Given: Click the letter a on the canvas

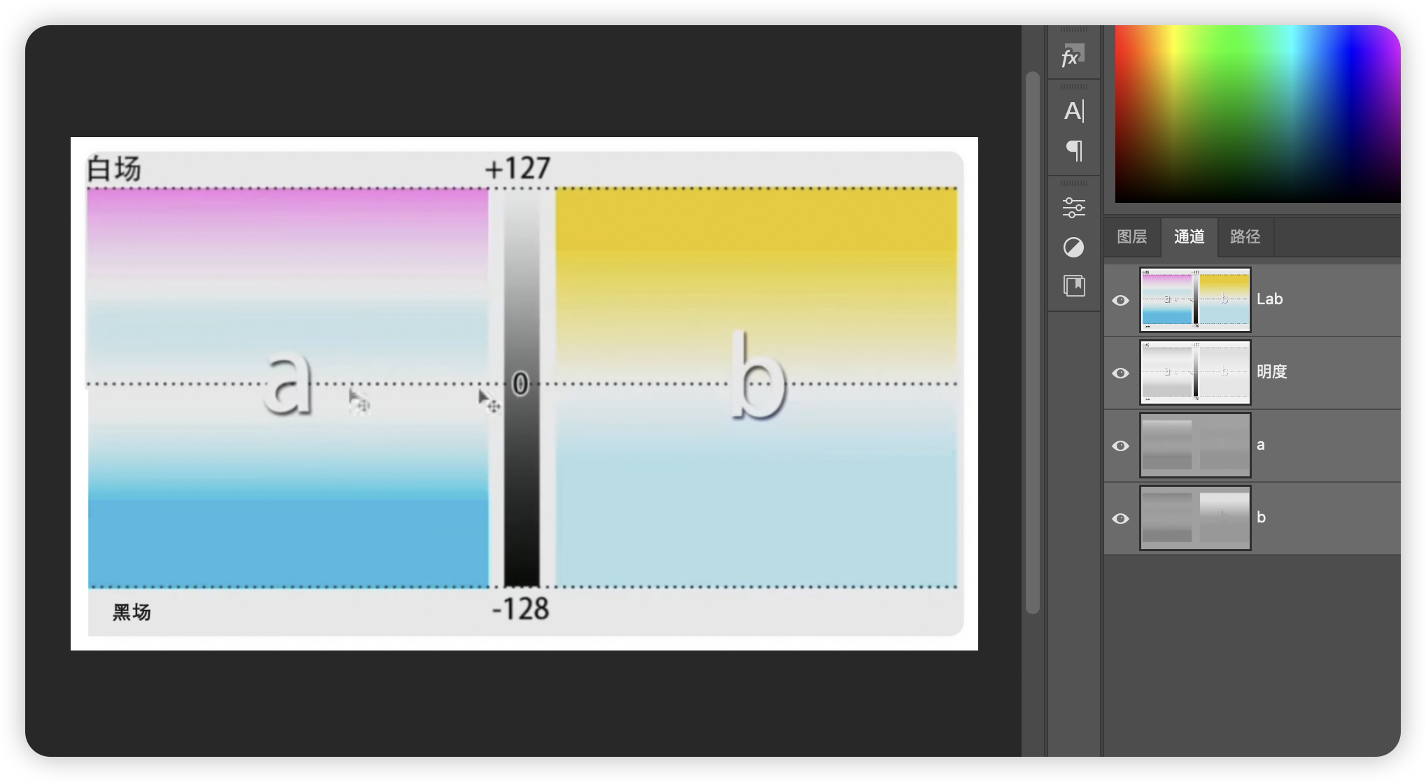Looking at the screenshot, I should click(x=288, y=383).
